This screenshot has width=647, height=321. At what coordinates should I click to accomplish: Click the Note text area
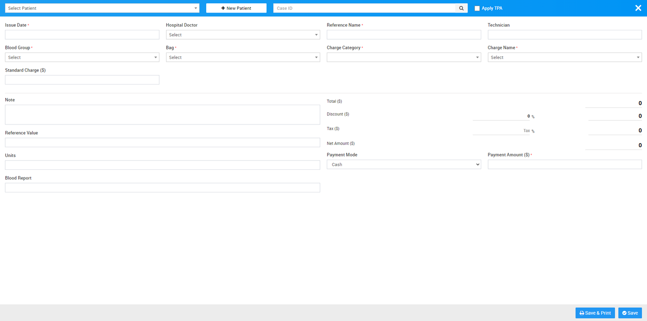click(x=162, y=115)
